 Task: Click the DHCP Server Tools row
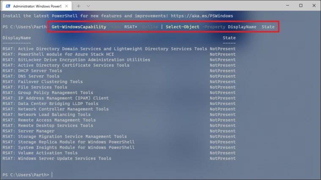119,71
